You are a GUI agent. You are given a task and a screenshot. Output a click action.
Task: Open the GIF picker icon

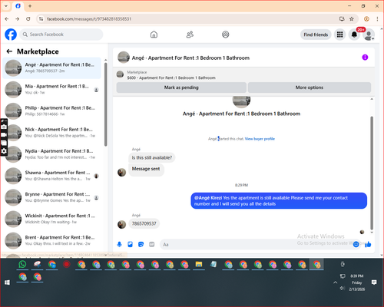[x=152, y=245]
